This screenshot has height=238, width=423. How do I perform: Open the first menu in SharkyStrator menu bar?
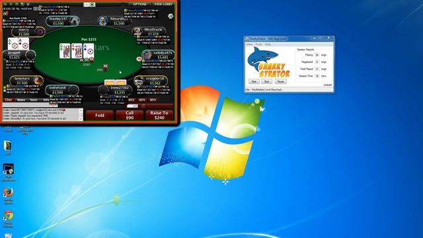point(250,44)
